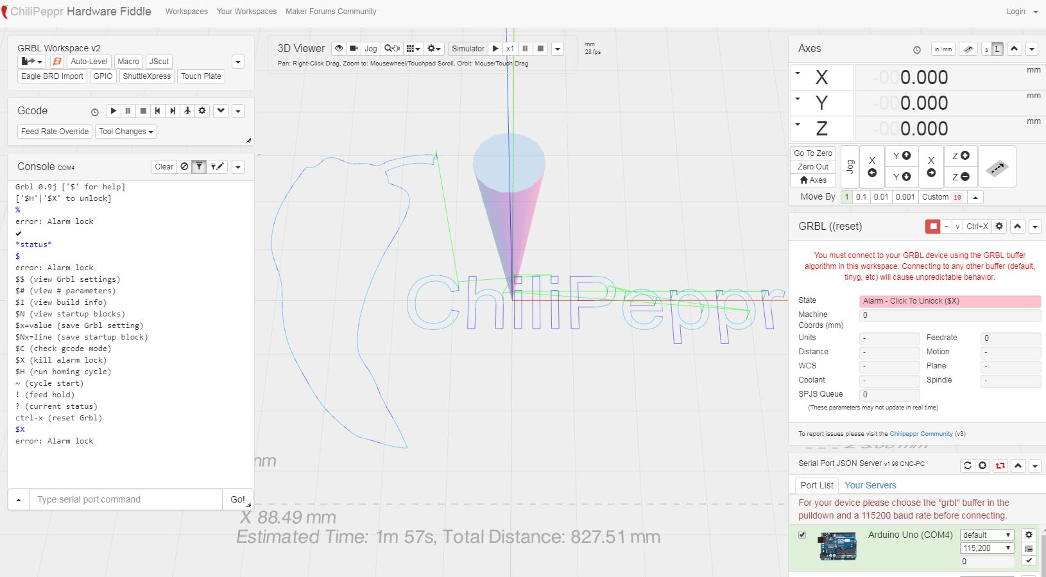
Task: Click the inspect magnifier-hand icon
Action: pos(392,49)
